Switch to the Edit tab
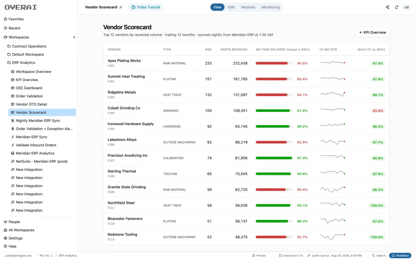Image resolution: width=415 pixels, height=259 pixels. tap(231, 7)
